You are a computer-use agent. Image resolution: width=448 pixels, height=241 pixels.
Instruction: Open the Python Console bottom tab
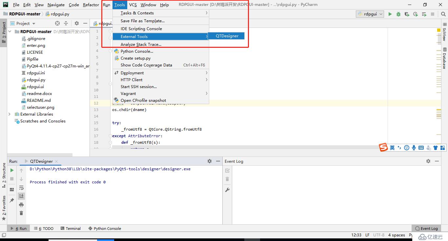coord(105,228)
